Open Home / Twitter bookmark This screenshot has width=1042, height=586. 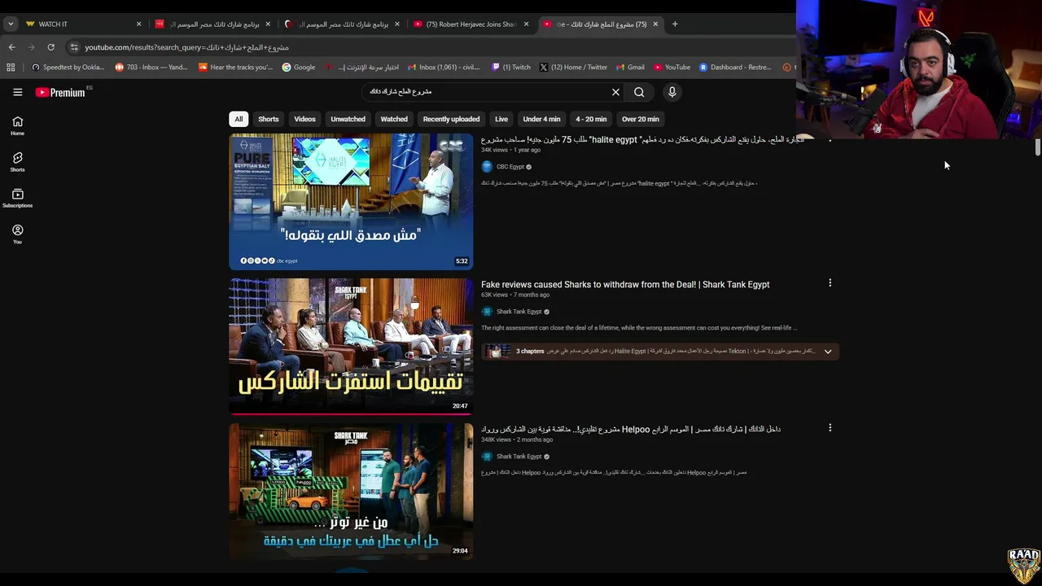573,68
